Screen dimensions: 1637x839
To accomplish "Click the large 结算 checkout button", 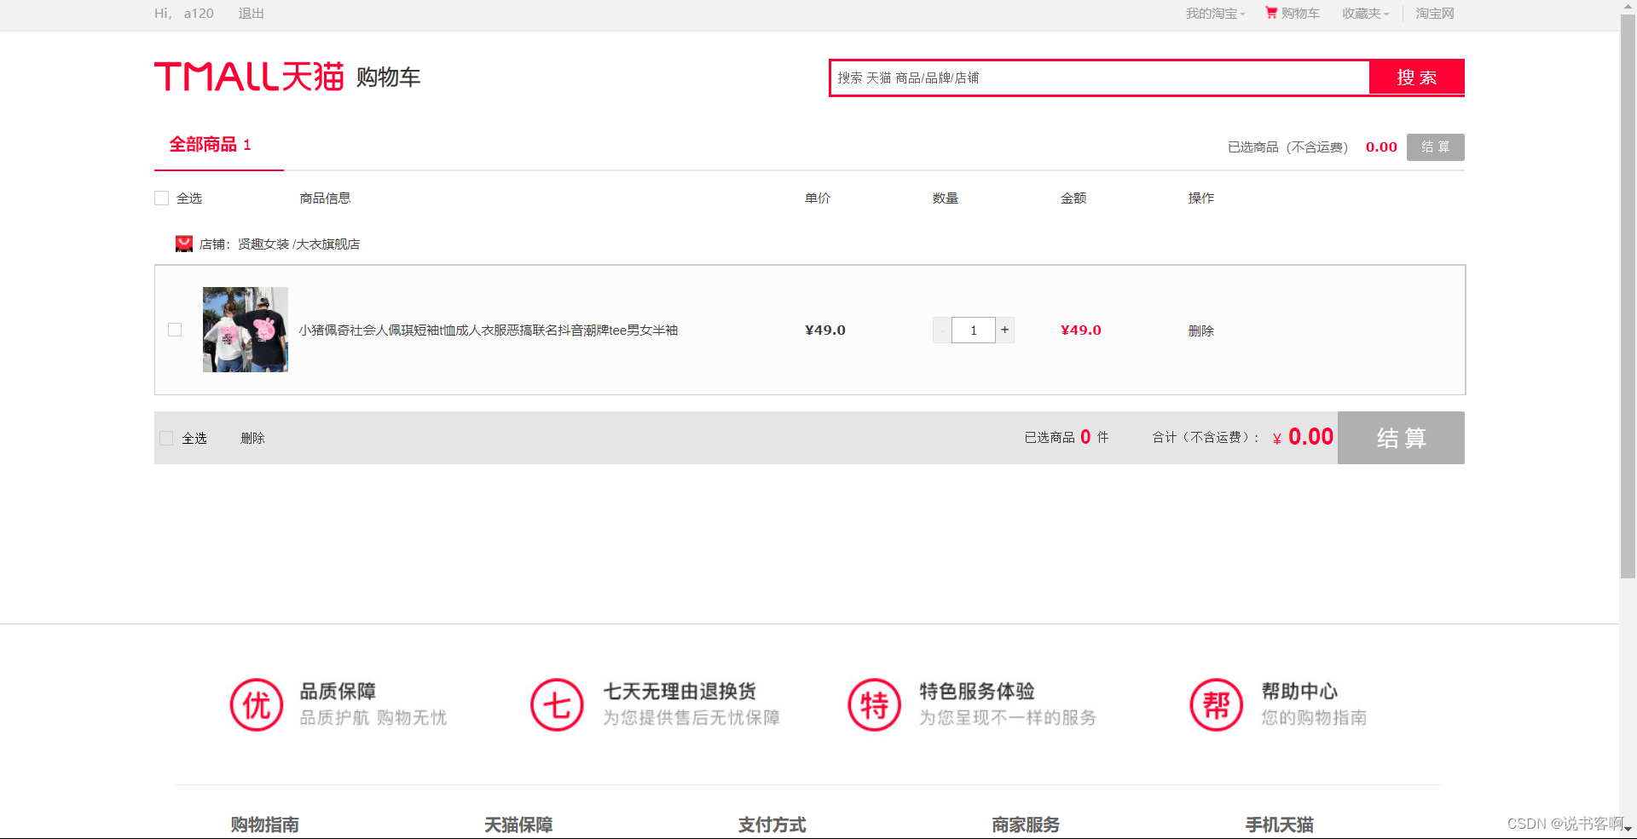I will coord(1401,438).
